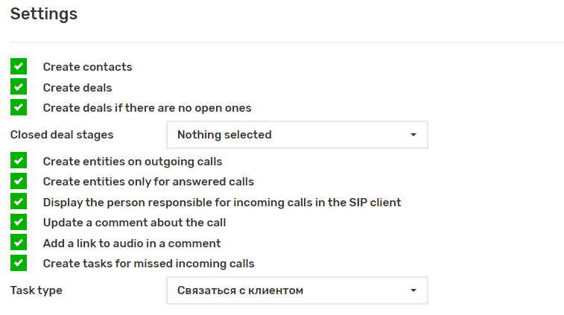
Task: Toggle the Create deals checkbox
Action: pyautogui.click(x=19, y=87)
